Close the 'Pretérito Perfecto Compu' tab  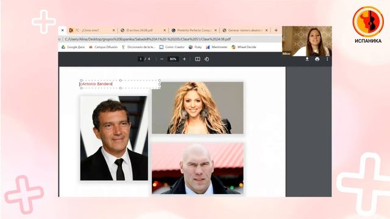point(216,30)
